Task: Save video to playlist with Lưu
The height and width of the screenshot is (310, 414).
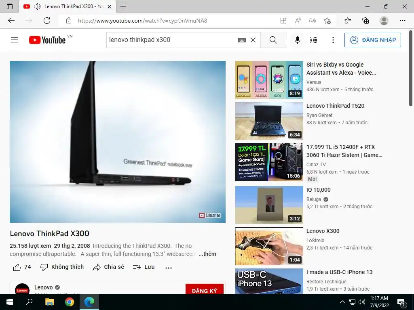Action: 144,267
